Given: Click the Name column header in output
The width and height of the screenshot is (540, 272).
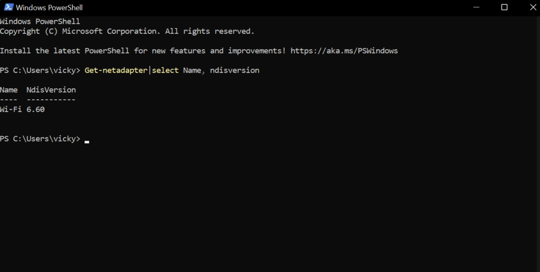Looking at the screenshot, I should [9, 90].
